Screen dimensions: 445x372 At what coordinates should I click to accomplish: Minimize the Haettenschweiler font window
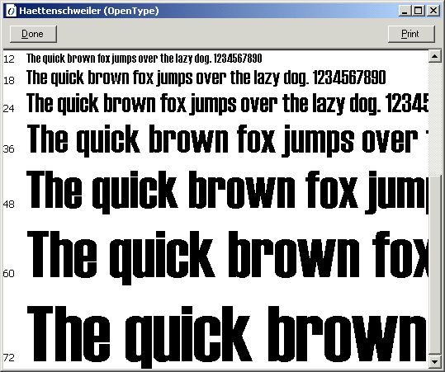[x=405, y=11]
